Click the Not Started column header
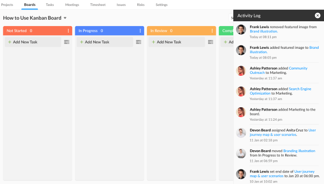This screenshot has height=184, width=324. 37,31
